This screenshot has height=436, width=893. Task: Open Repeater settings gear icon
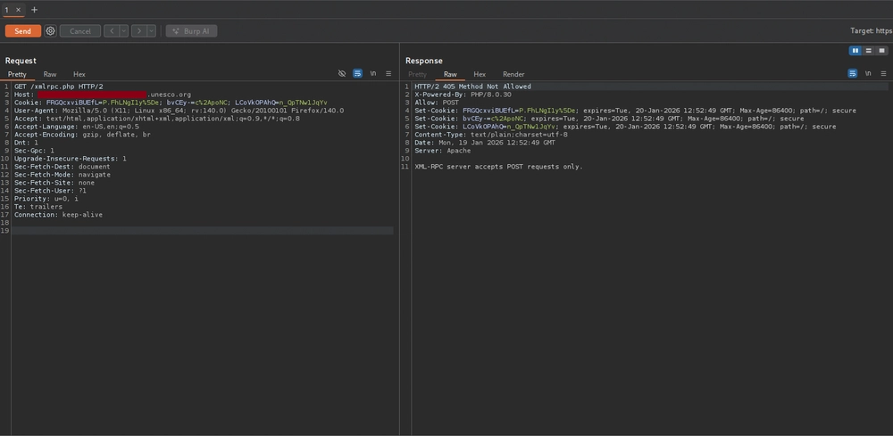pos(51,31)
